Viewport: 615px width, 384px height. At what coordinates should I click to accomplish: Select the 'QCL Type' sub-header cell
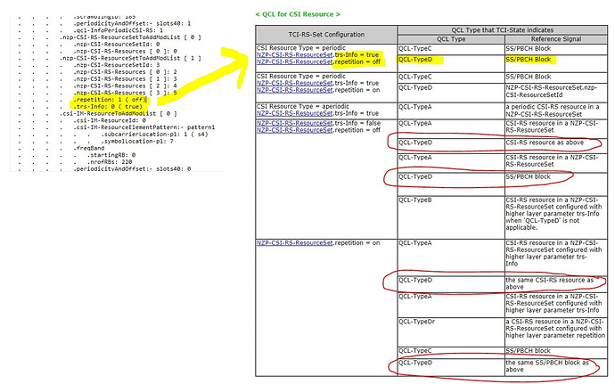point(451,39)
